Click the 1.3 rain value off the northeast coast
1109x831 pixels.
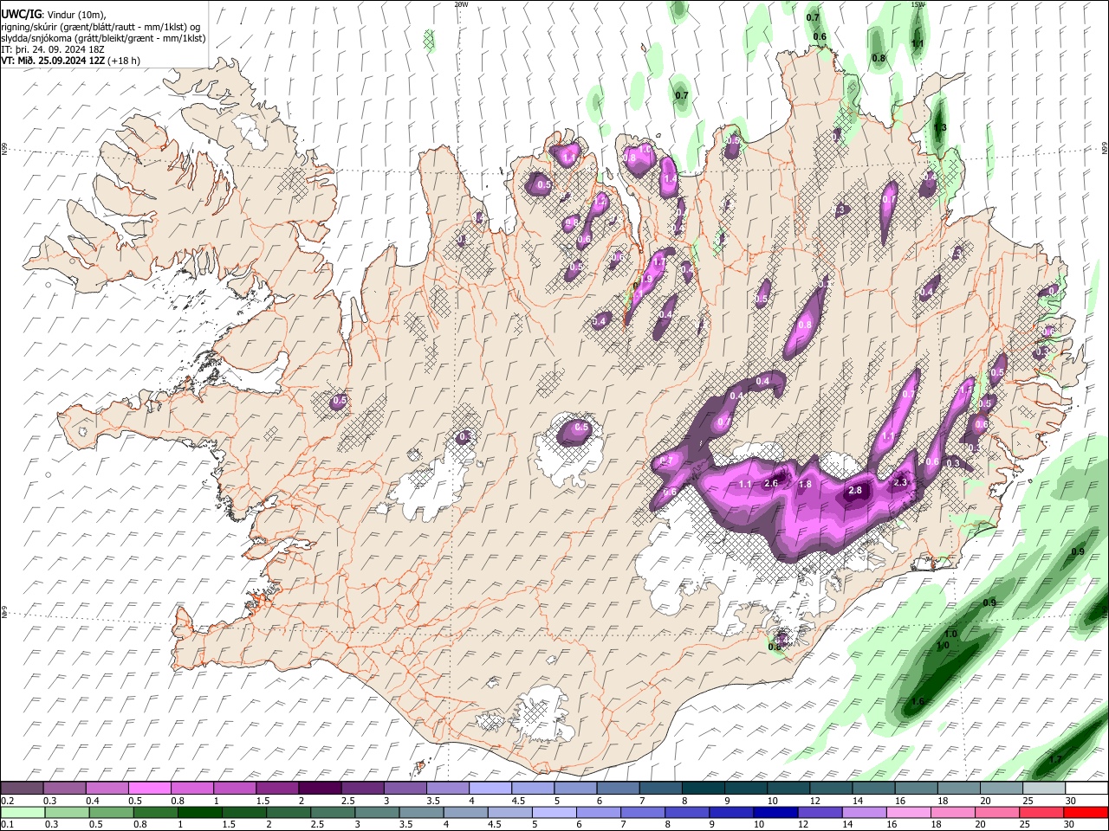(x=940, y=127)
